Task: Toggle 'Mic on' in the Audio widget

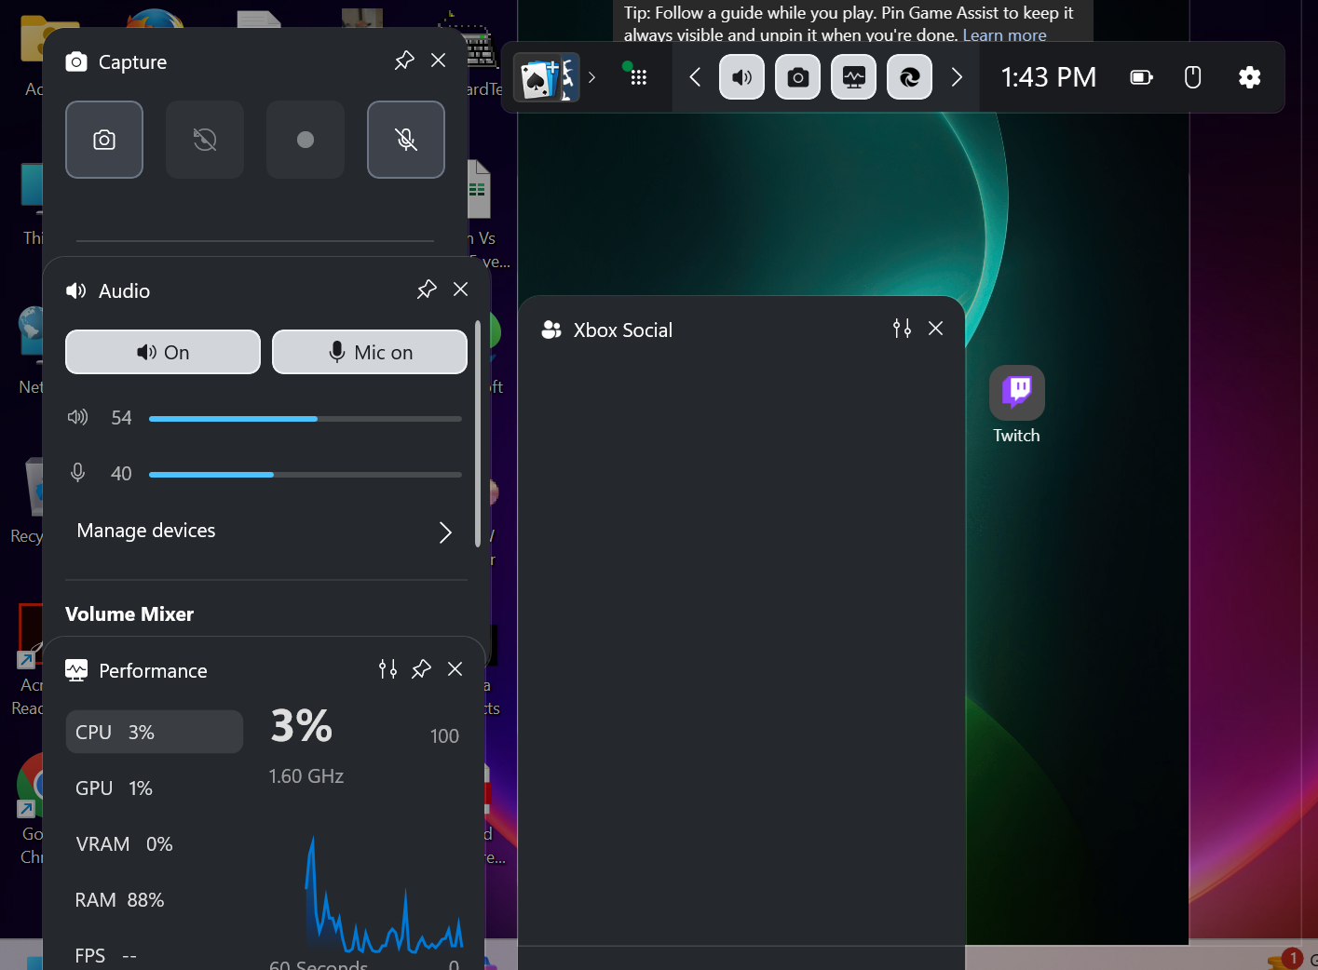Action: pos(369,352)
